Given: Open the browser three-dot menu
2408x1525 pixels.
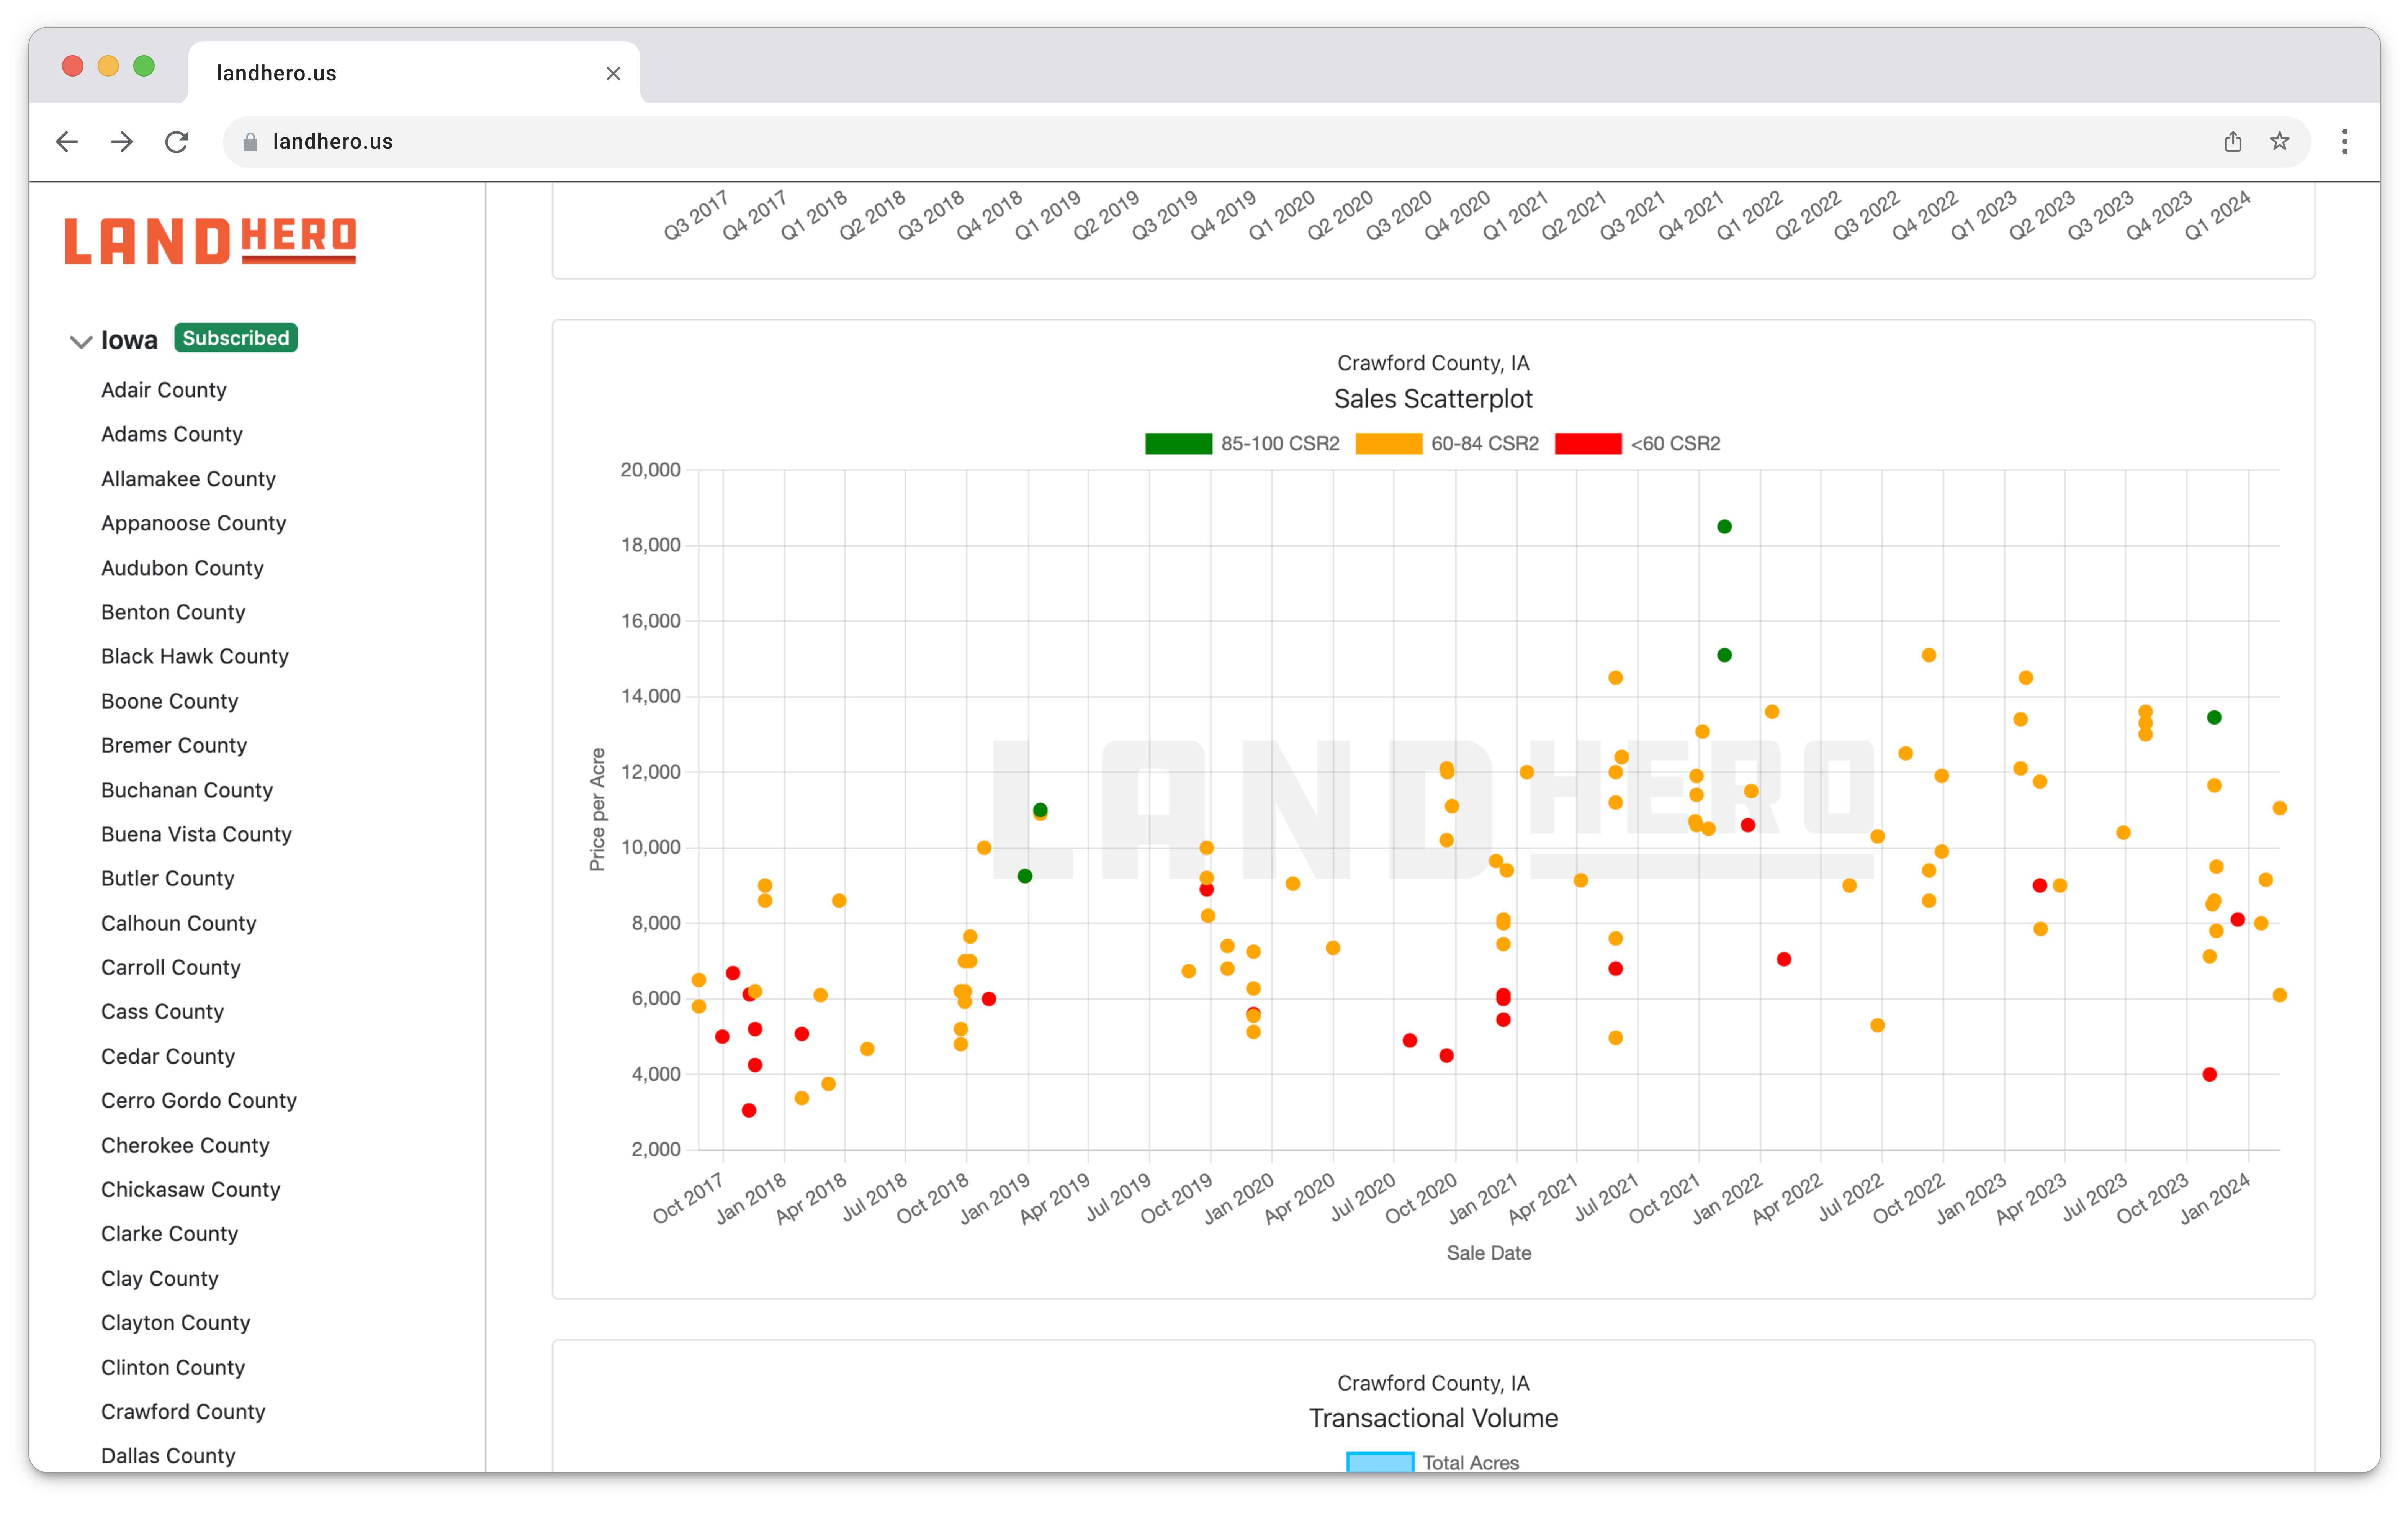Looking at the screenshot, I should pos(2344,142).
